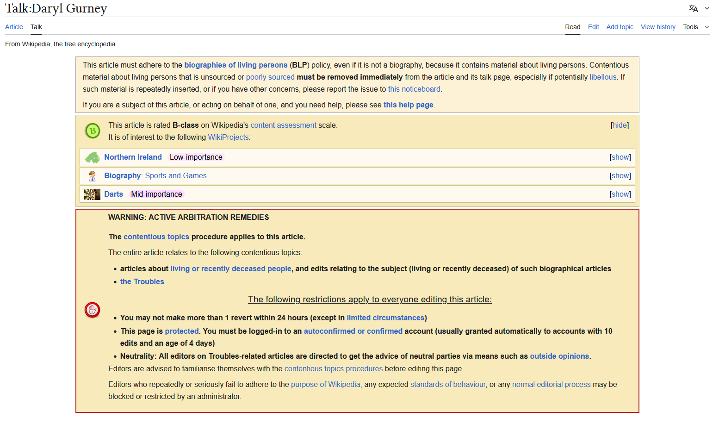This screenshot has height=424, width=719.
Task: Open normal editorial process link
Action: pyautogui.click(x=551, y=385)
